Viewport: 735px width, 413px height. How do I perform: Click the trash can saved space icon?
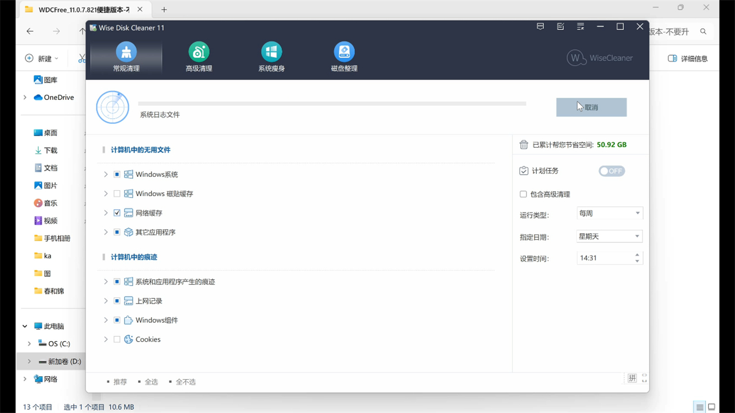click(524, 145)
